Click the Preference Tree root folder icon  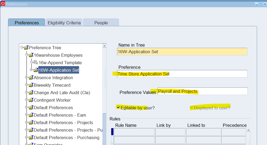tap(26, 48)
